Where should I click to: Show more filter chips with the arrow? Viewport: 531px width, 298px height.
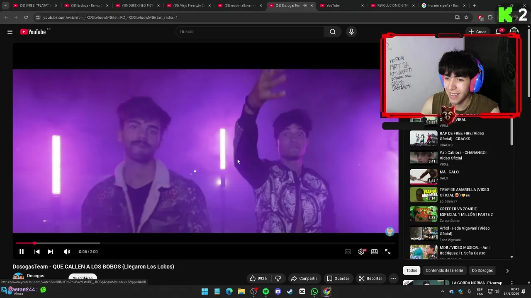507,271
